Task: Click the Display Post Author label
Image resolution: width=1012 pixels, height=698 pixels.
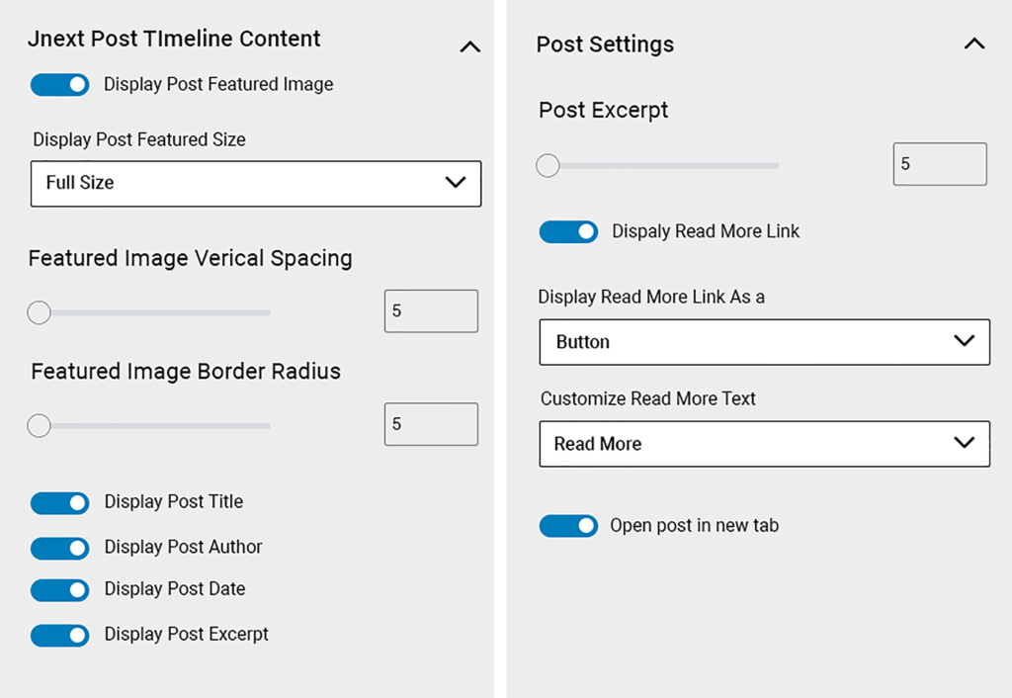Action: 183,547
